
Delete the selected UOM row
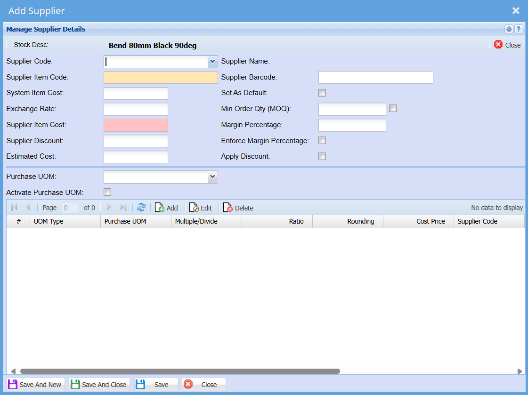(238, 208)
